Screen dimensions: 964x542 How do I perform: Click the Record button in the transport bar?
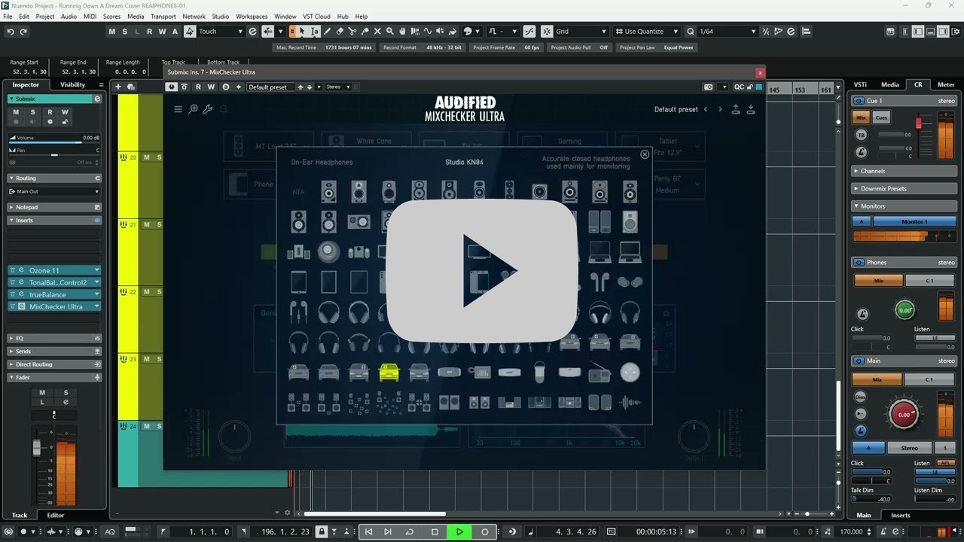[485, 531]
